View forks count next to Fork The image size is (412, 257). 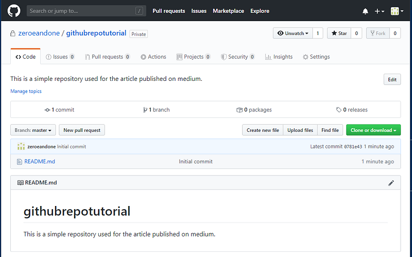tap(395, 33)
